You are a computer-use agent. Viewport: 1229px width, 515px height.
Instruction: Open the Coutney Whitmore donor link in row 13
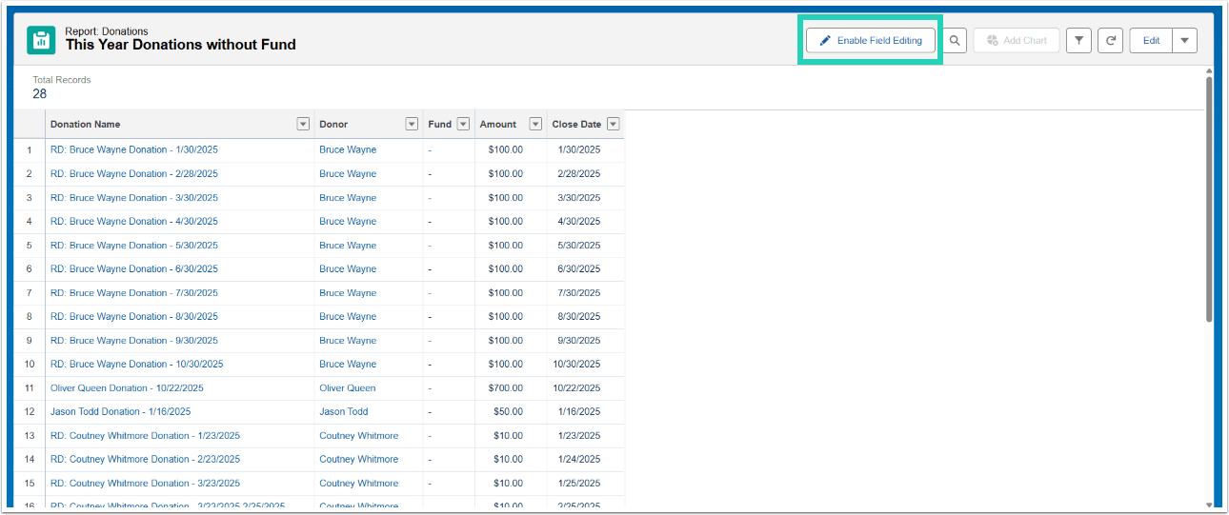tap(359, 435)
